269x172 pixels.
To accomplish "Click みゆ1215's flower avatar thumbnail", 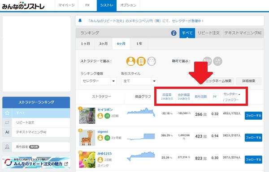I will point(87,159).
